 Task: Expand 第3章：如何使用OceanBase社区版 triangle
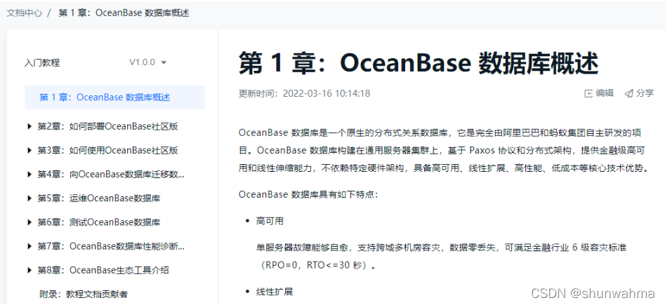[29, 150]
